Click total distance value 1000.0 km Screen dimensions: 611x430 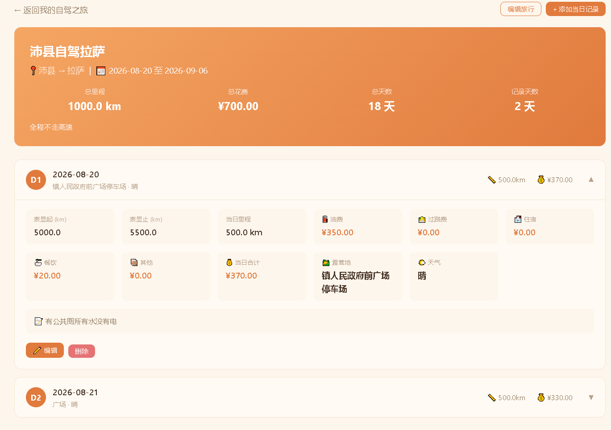click(95, 106)
